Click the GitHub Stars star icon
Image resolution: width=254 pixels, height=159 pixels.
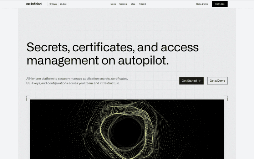pyautogui.click(x=51, y=4)
